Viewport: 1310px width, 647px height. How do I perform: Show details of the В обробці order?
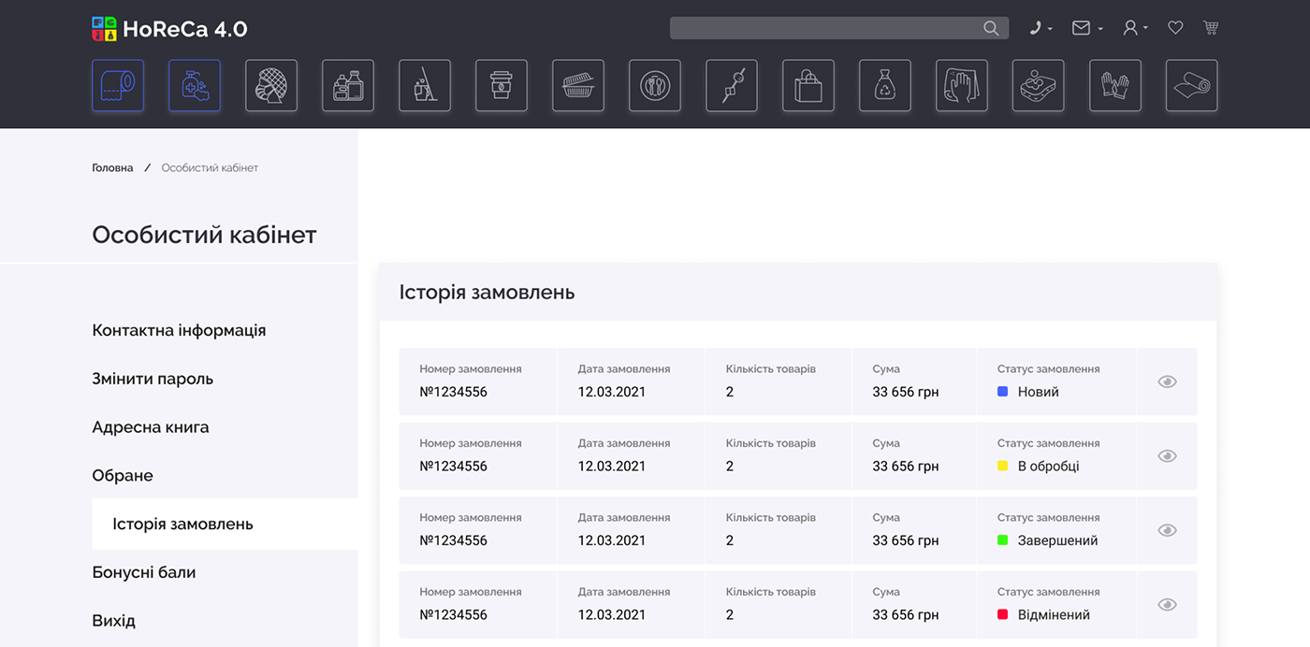pyautogui.click(x=1167, y=456)
